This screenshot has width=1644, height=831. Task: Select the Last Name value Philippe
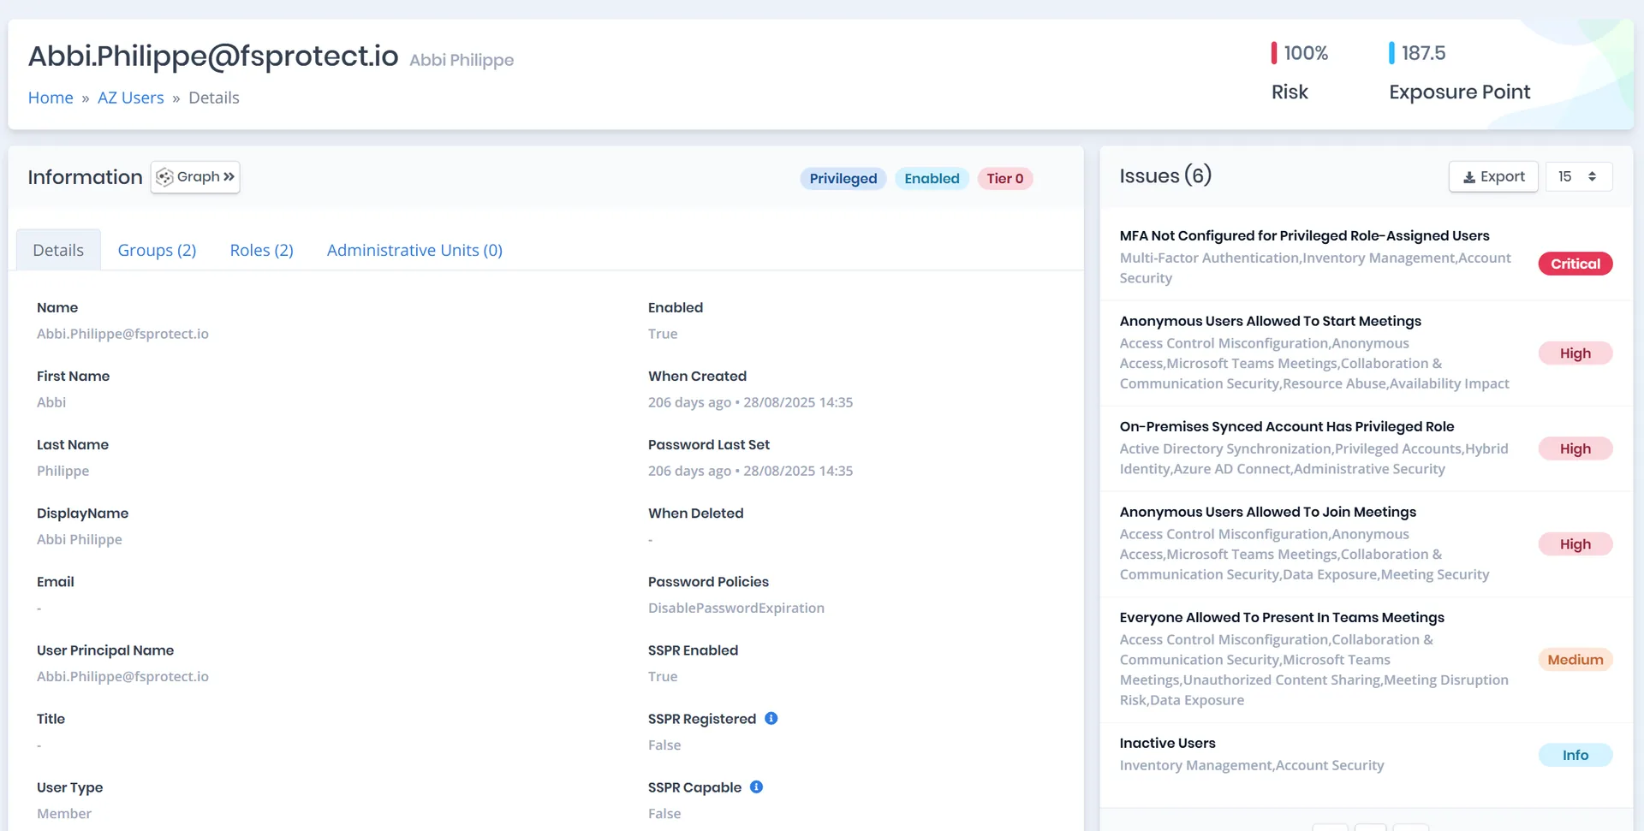(x=63, y=471)
